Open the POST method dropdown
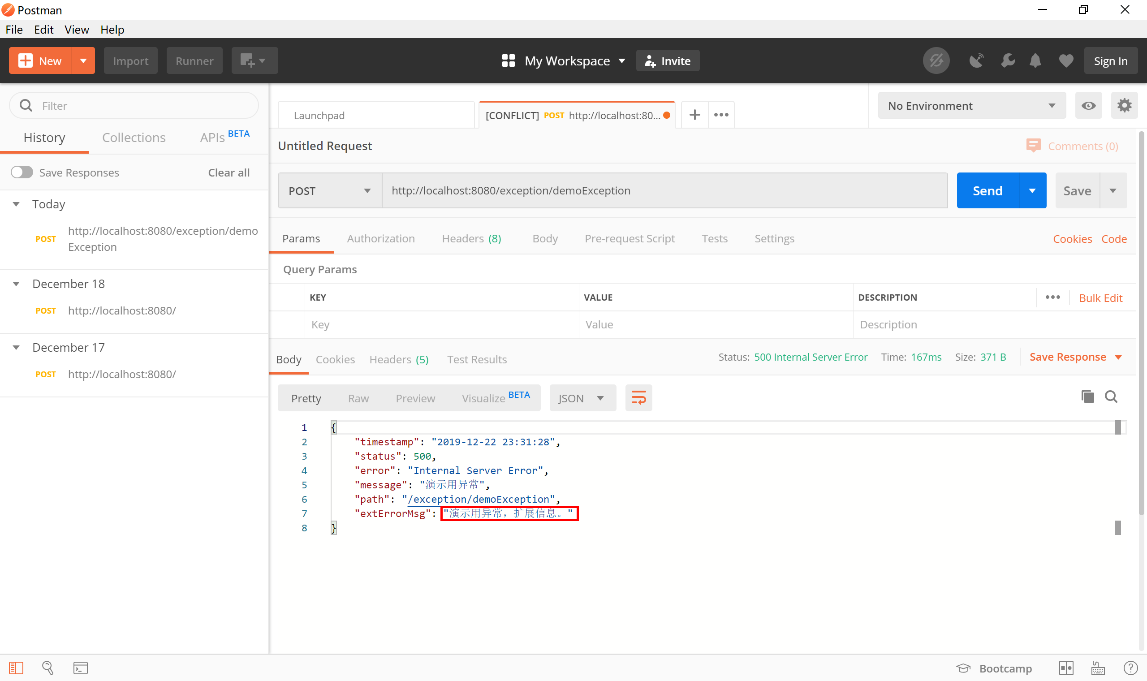Viewport: 1147px width, 681px height. (329, 191)
